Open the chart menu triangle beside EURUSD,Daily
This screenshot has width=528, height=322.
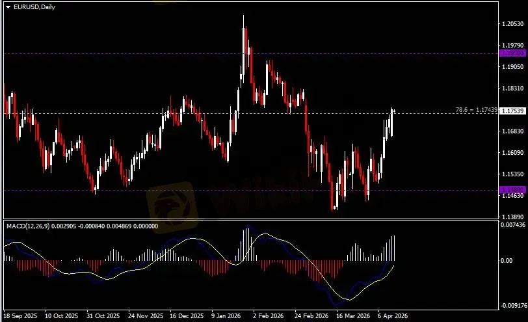pyautogui.click(x=8, y=7)
